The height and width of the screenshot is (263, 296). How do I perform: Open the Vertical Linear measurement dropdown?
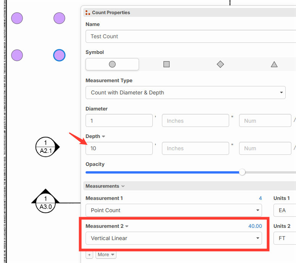point(173,238)
